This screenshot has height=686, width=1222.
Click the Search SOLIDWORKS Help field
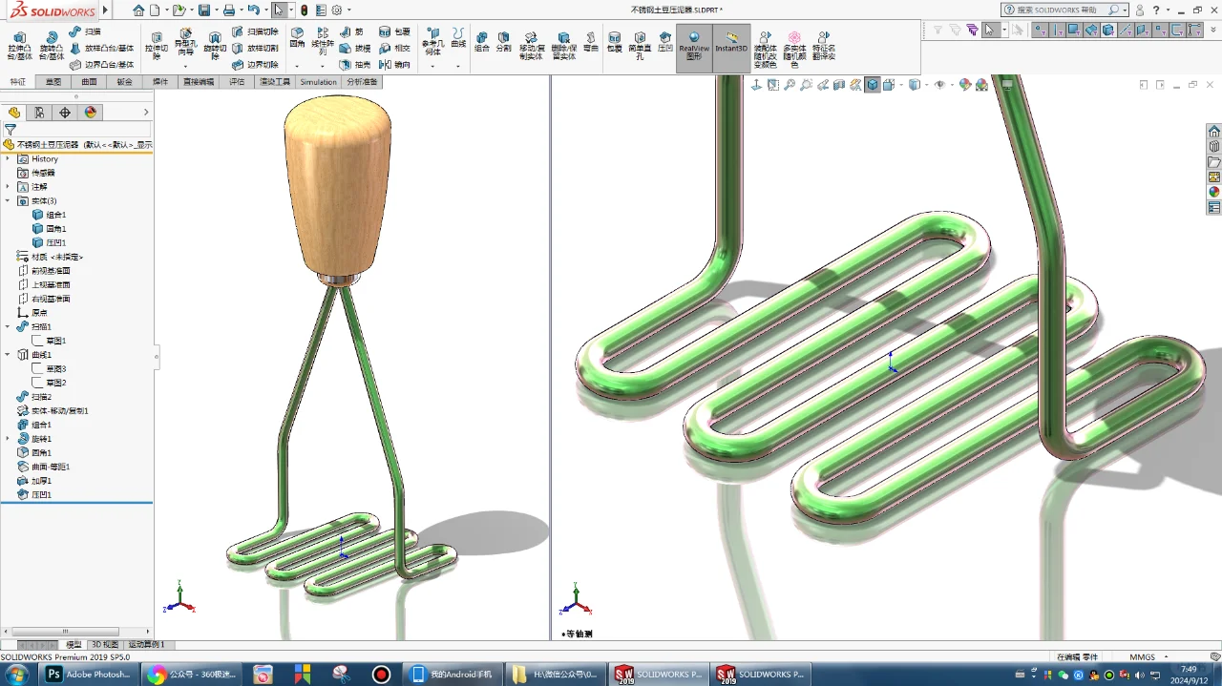pos(1060,10)
